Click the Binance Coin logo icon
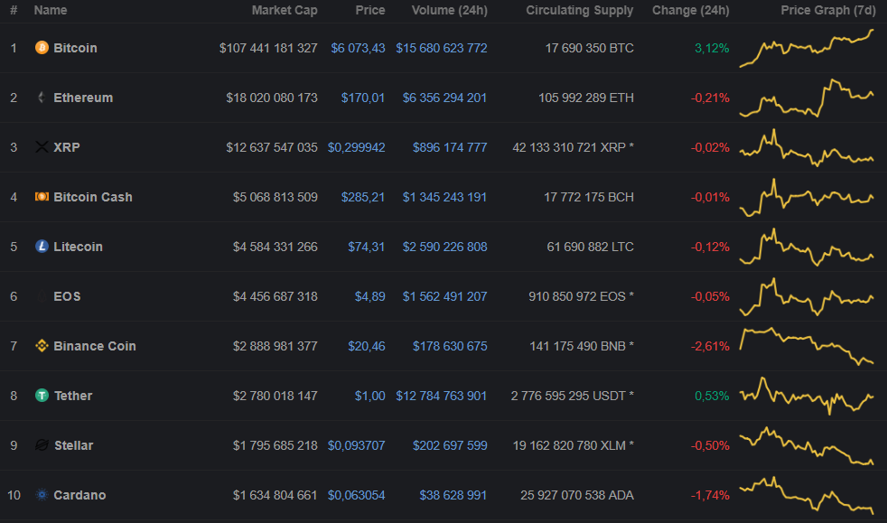Viewport: 887px width, 523px height. click(x=42, y=346)
